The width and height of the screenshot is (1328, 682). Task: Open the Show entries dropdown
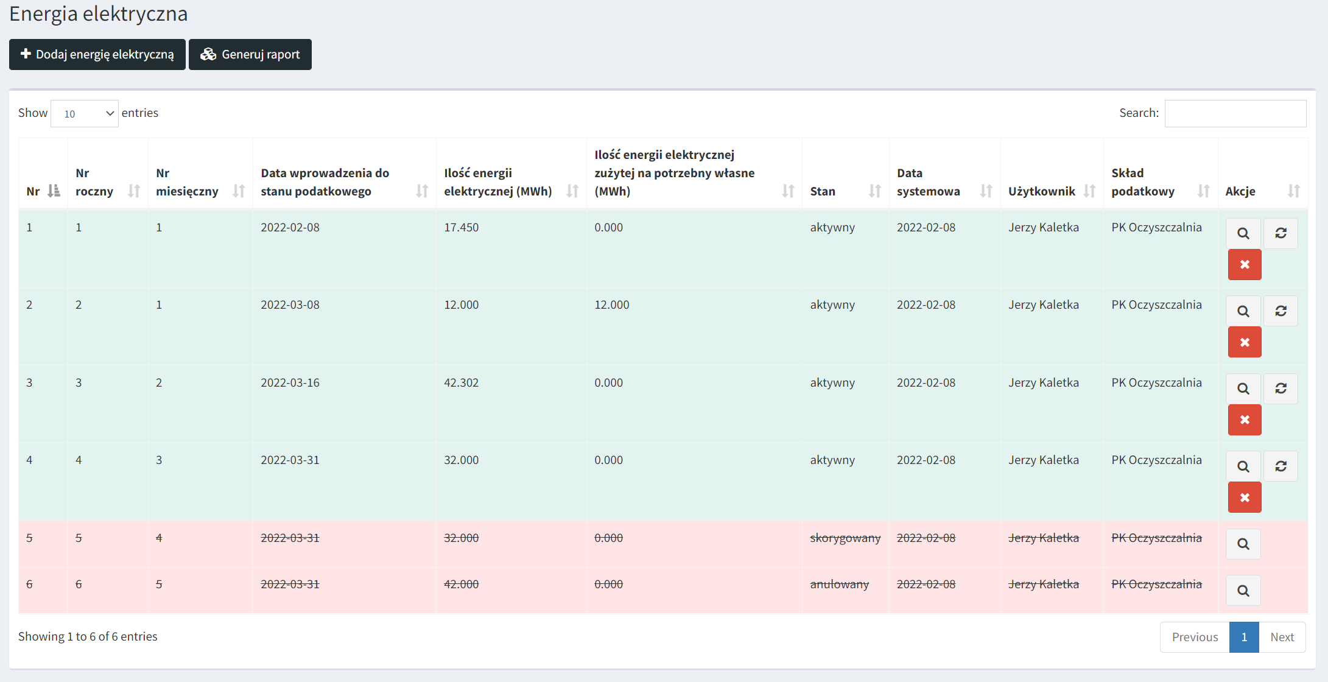pos(85,113)
